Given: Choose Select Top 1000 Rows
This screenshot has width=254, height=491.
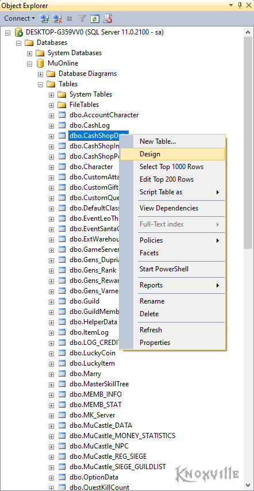Looking at the screenshot, I should click(172, 167).
